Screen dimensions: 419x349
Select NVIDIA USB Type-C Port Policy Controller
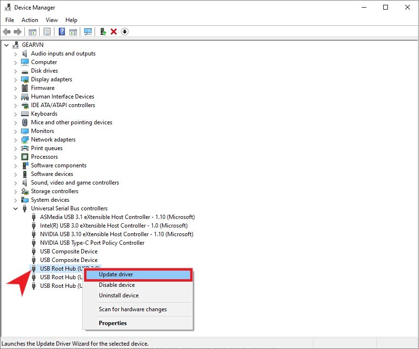click(x=92, y=243)
